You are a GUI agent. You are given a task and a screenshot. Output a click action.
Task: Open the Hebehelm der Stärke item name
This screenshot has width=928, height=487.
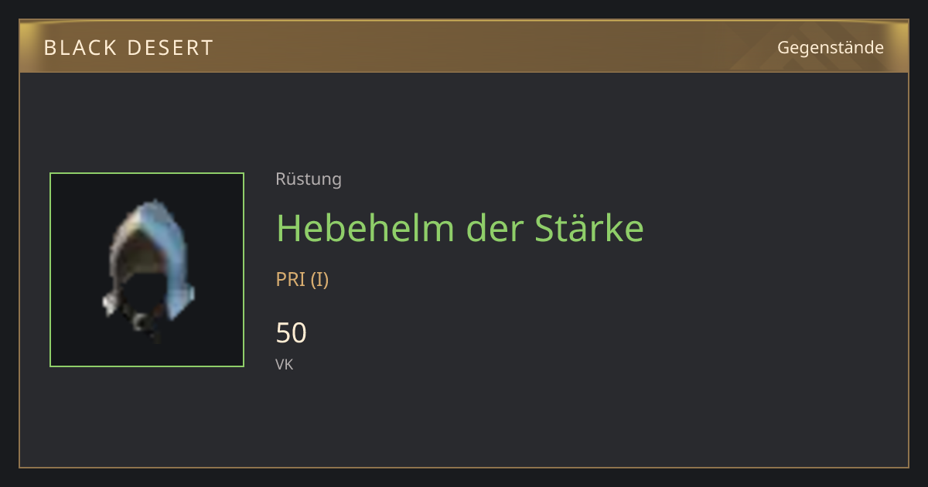coord(460,228)
